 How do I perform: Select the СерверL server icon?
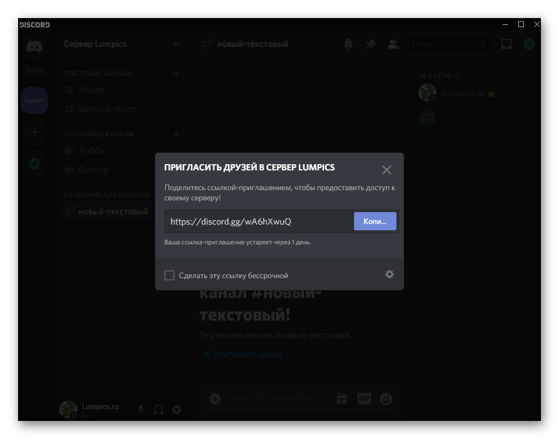(x=34, y=100)
